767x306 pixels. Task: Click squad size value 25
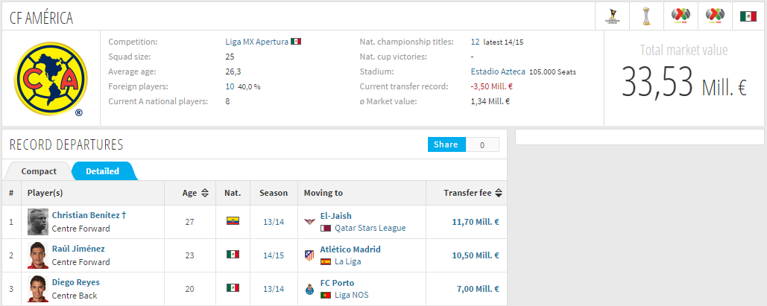pos(230,57)
